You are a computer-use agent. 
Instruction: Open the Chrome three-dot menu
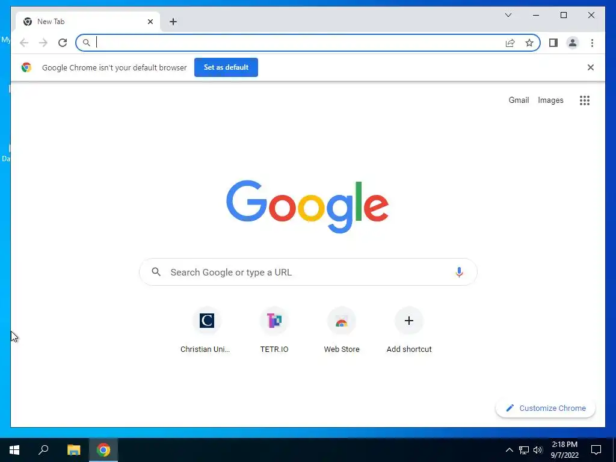[x=592, y=43]
